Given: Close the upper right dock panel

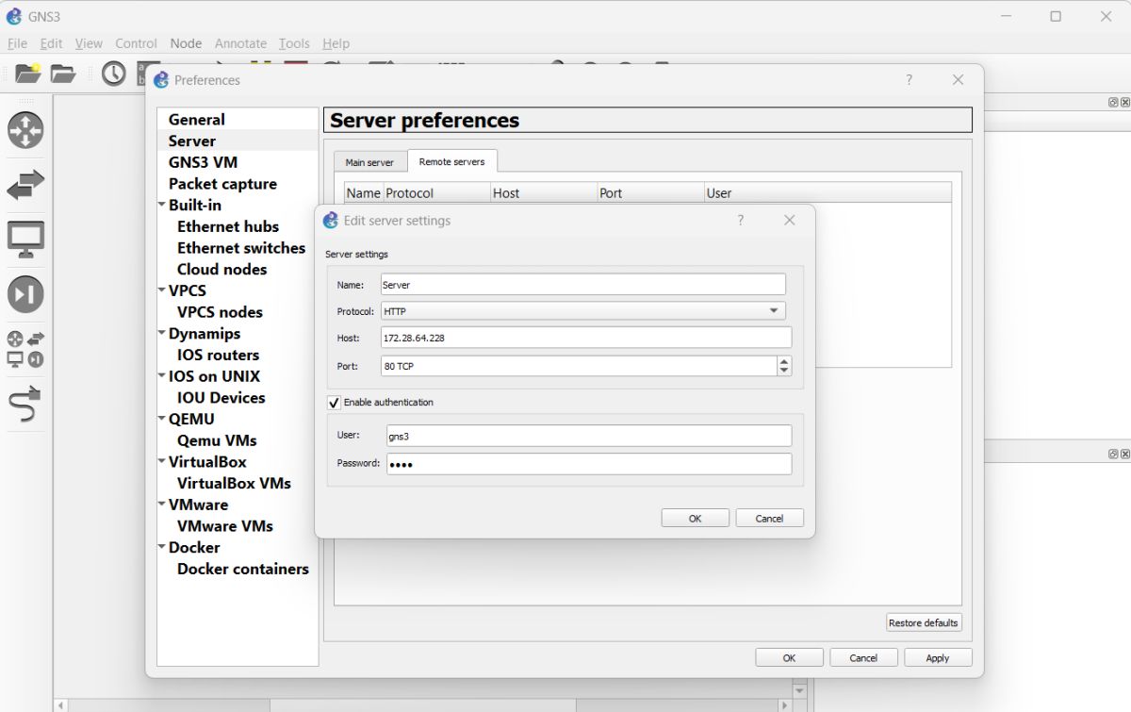Looking at the screenshot, I should point(1124,102).
